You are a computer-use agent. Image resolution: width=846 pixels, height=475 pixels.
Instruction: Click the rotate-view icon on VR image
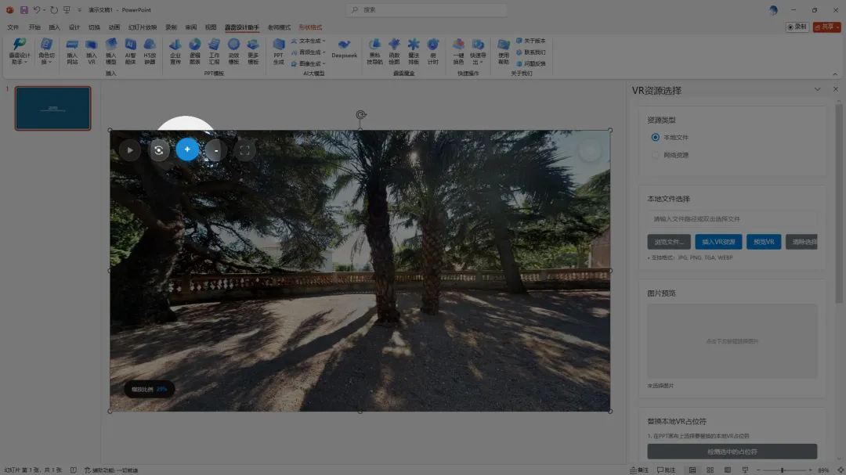tap(158, 150)
